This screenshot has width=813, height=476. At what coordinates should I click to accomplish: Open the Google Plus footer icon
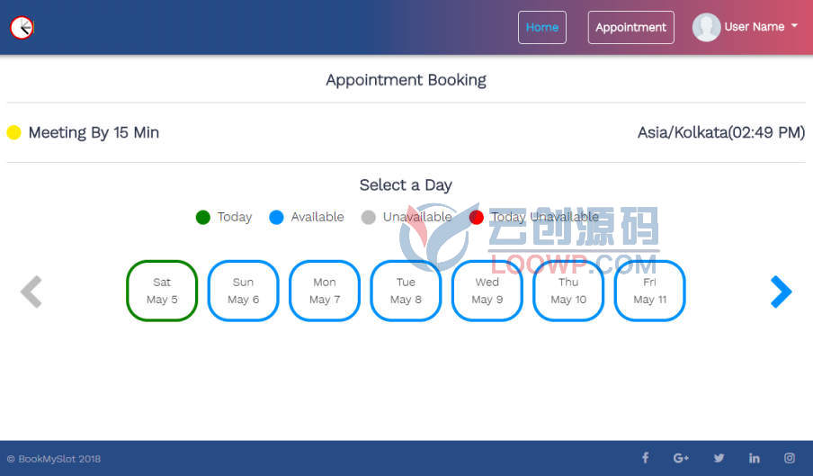(x=681, y=458)
